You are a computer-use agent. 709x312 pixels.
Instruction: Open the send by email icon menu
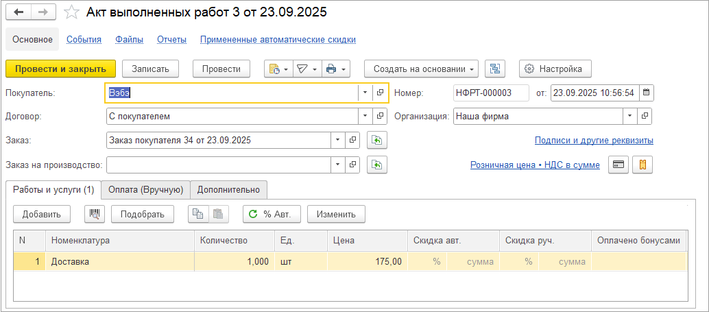click(307, 69)
